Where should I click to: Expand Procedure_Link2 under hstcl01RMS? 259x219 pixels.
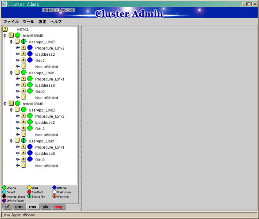(18, 48)
